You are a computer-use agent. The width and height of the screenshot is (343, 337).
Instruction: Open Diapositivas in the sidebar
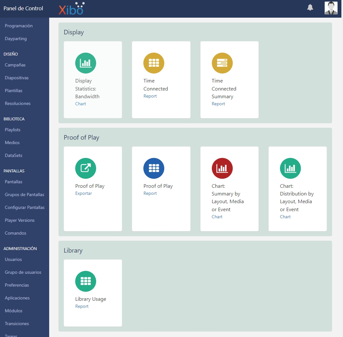17,78
